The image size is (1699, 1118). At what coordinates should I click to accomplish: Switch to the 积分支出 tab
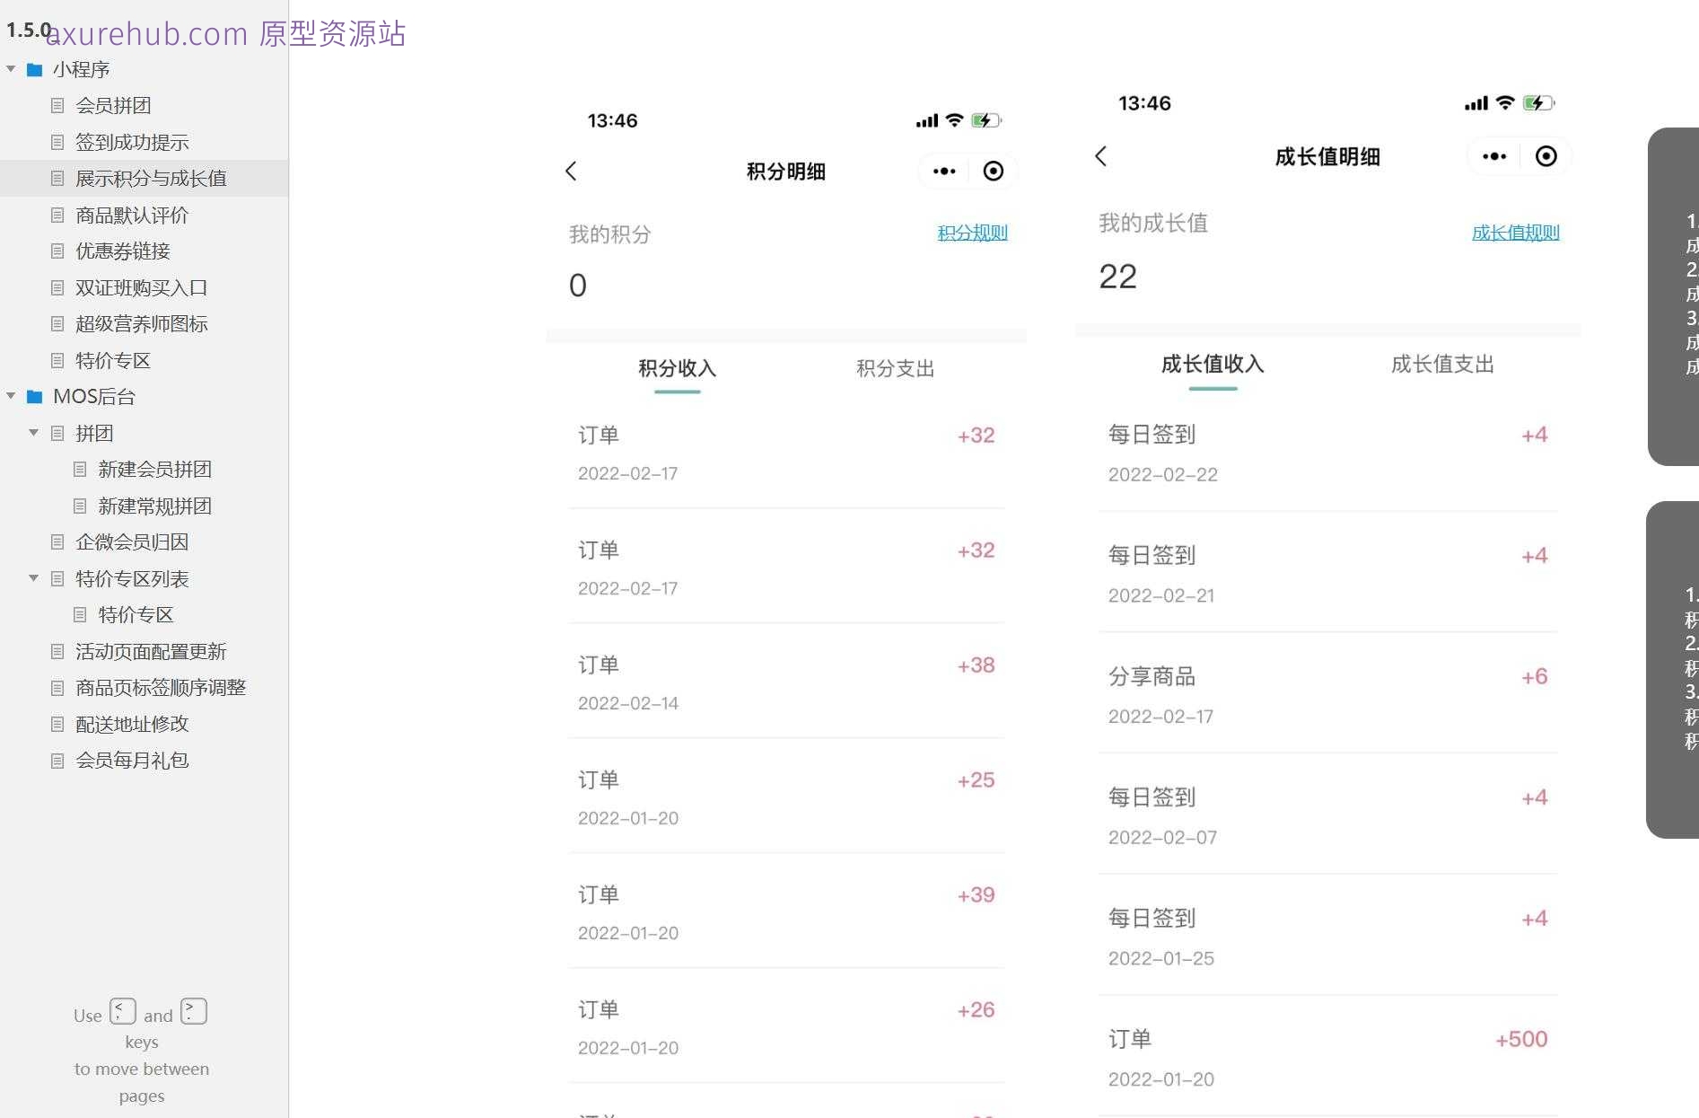click(894, 368)
